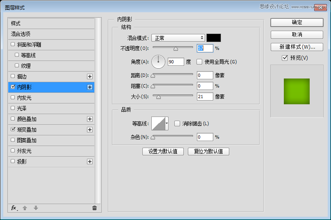331x220 pixels.
Task: Move effect down with the down arrow
Action: pyautogui.click(x=36, y=208)
